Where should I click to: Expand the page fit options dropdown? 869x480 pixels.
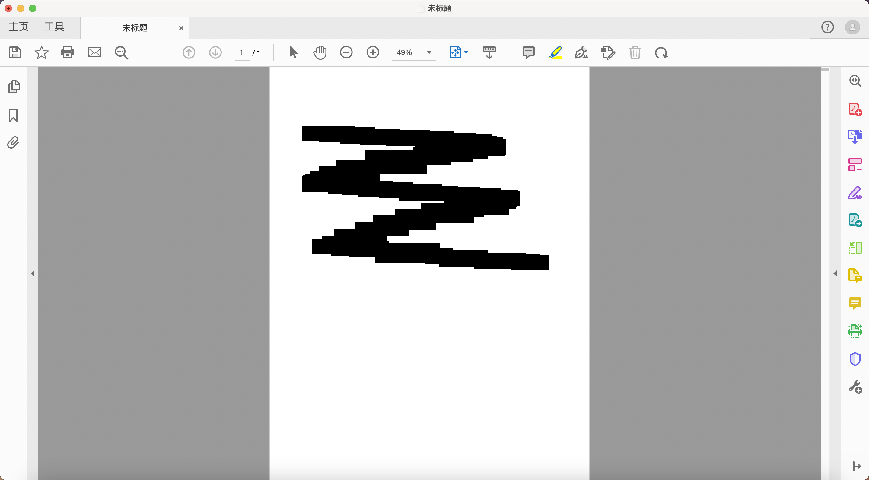click(466, 52)
